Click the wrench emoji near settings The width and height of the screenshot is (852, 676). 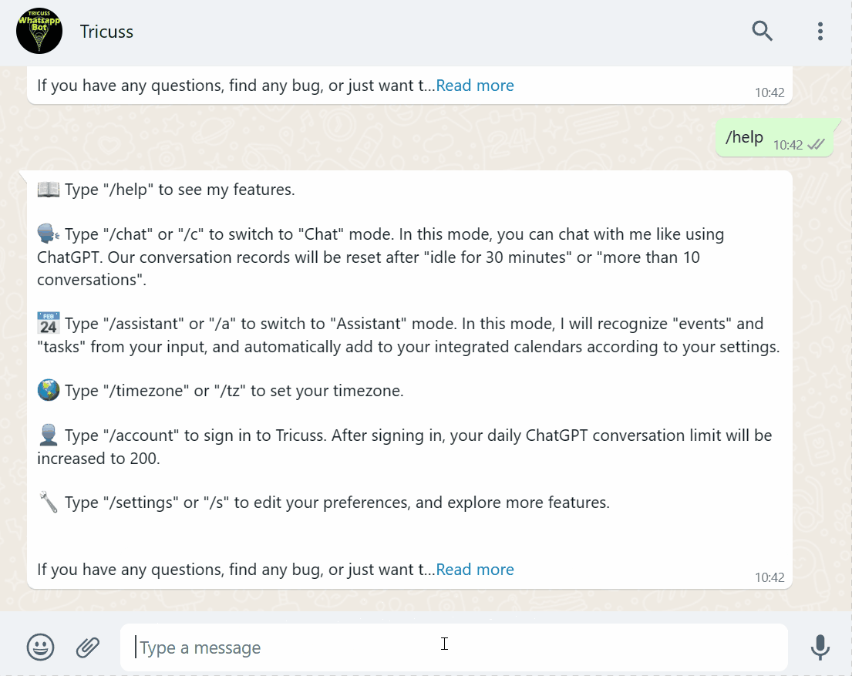49,502
